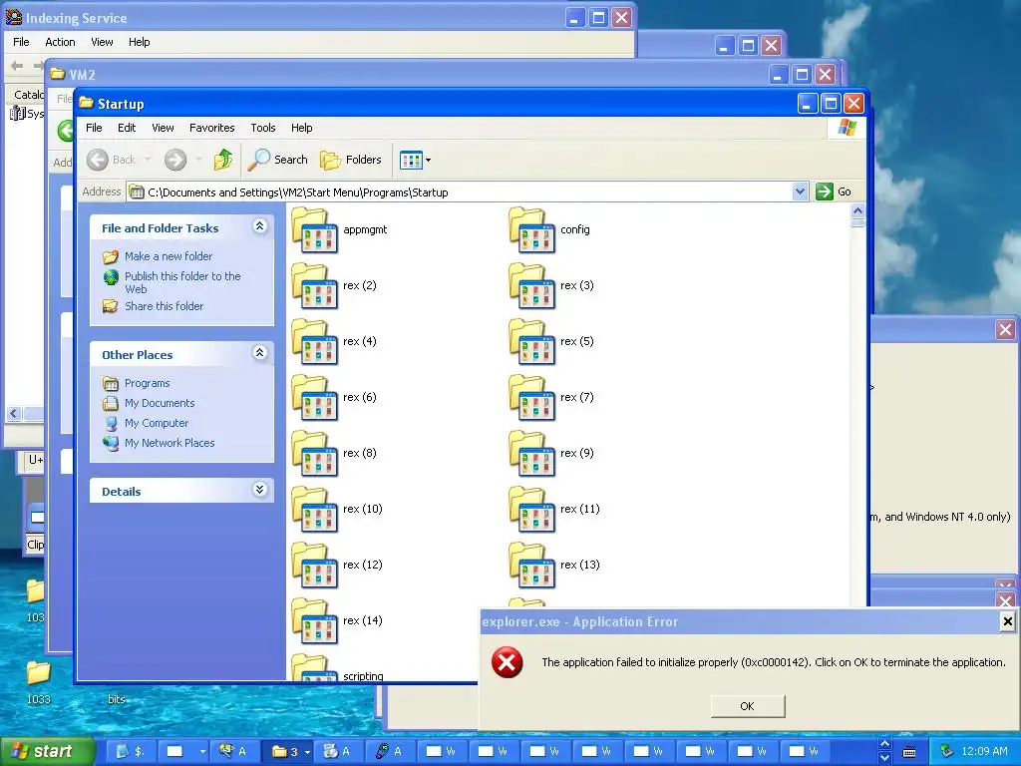The image size is (1021, 766).
Task: Select the rex (5) folder icon
Action: (532, 342)
